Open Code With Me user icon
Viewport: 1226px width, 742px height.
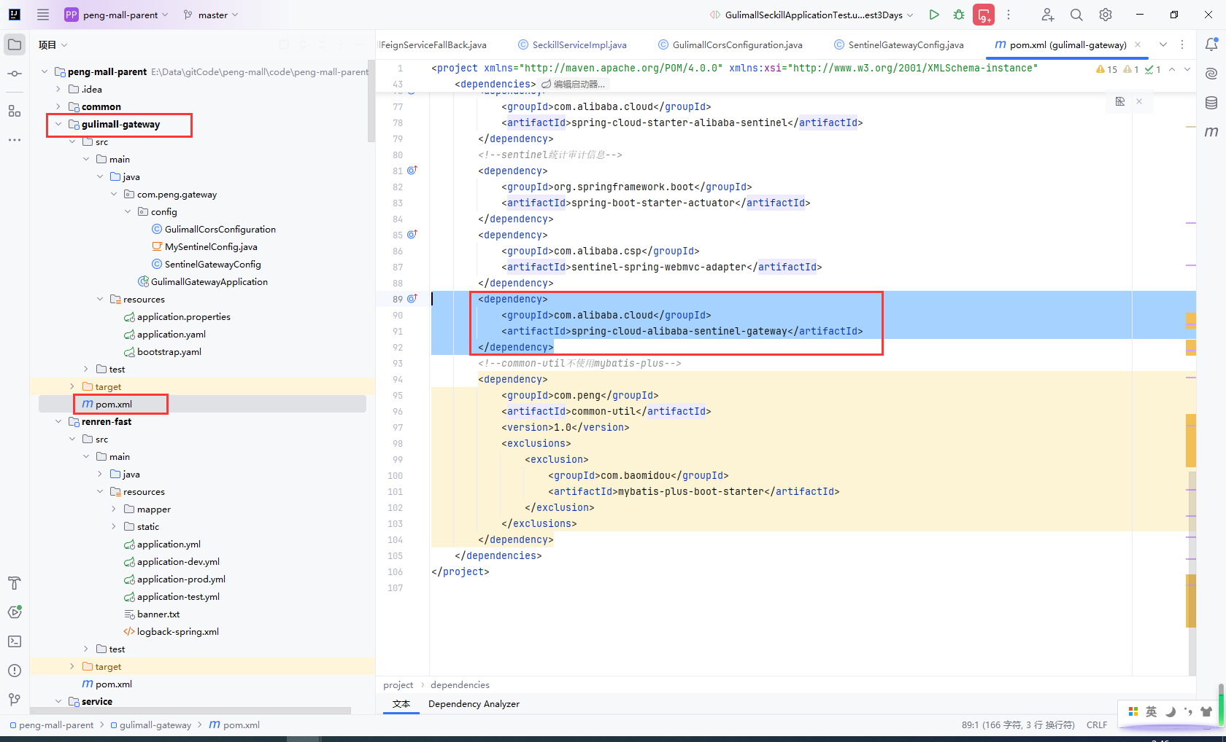[x=1048, y=15]
